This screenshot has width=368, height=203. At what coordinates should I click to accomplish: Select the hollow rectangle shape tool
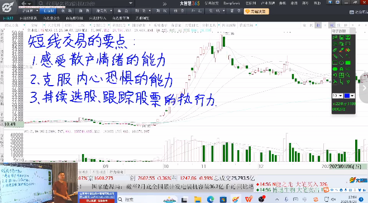335,62
